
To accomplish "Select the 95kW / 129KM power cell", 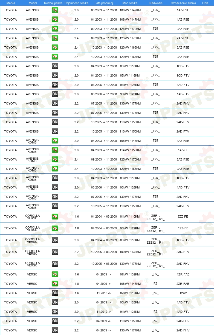I will click(130, 228).
